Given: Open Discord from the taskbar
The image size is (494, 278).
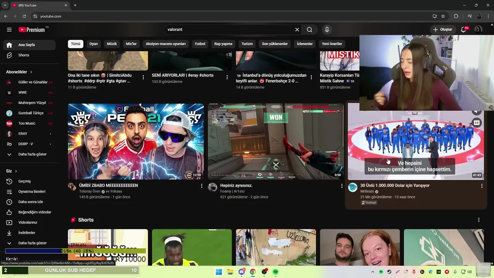Looking at the screenshot, I should (x=242, y=272).
